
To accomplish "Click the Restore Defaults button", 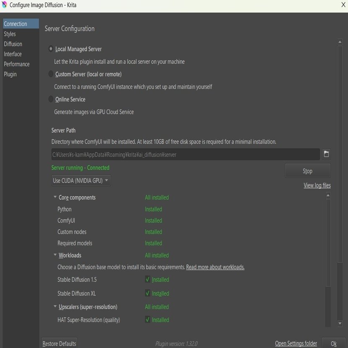I will 59,343.
